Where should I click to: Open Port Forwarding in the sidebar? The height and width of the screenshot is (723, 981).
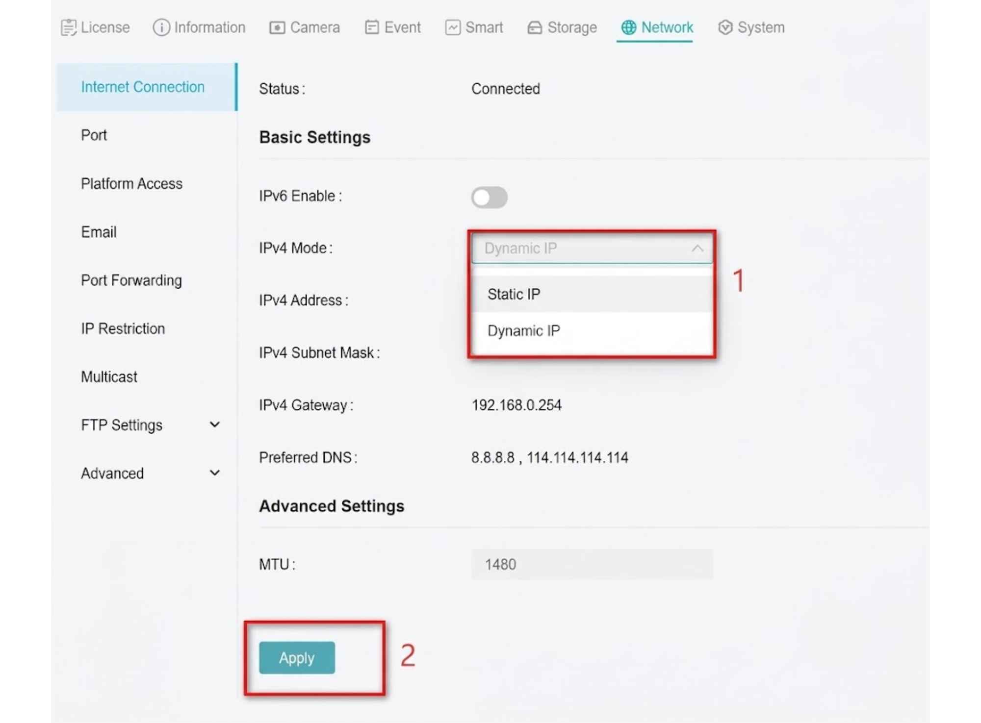131,280
